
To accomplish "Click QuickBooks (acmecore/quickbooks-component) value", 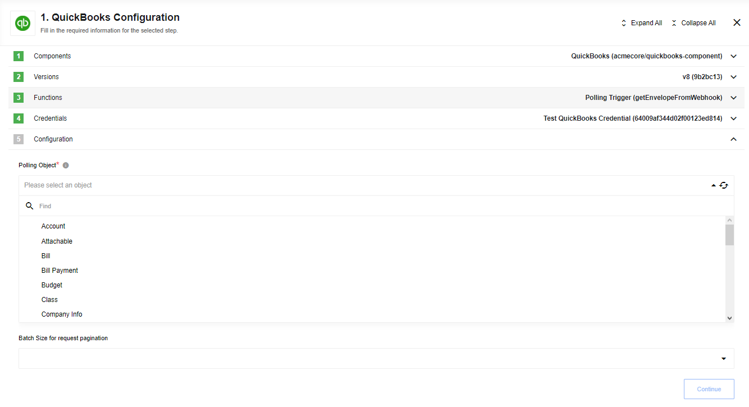I will (647, 56).
